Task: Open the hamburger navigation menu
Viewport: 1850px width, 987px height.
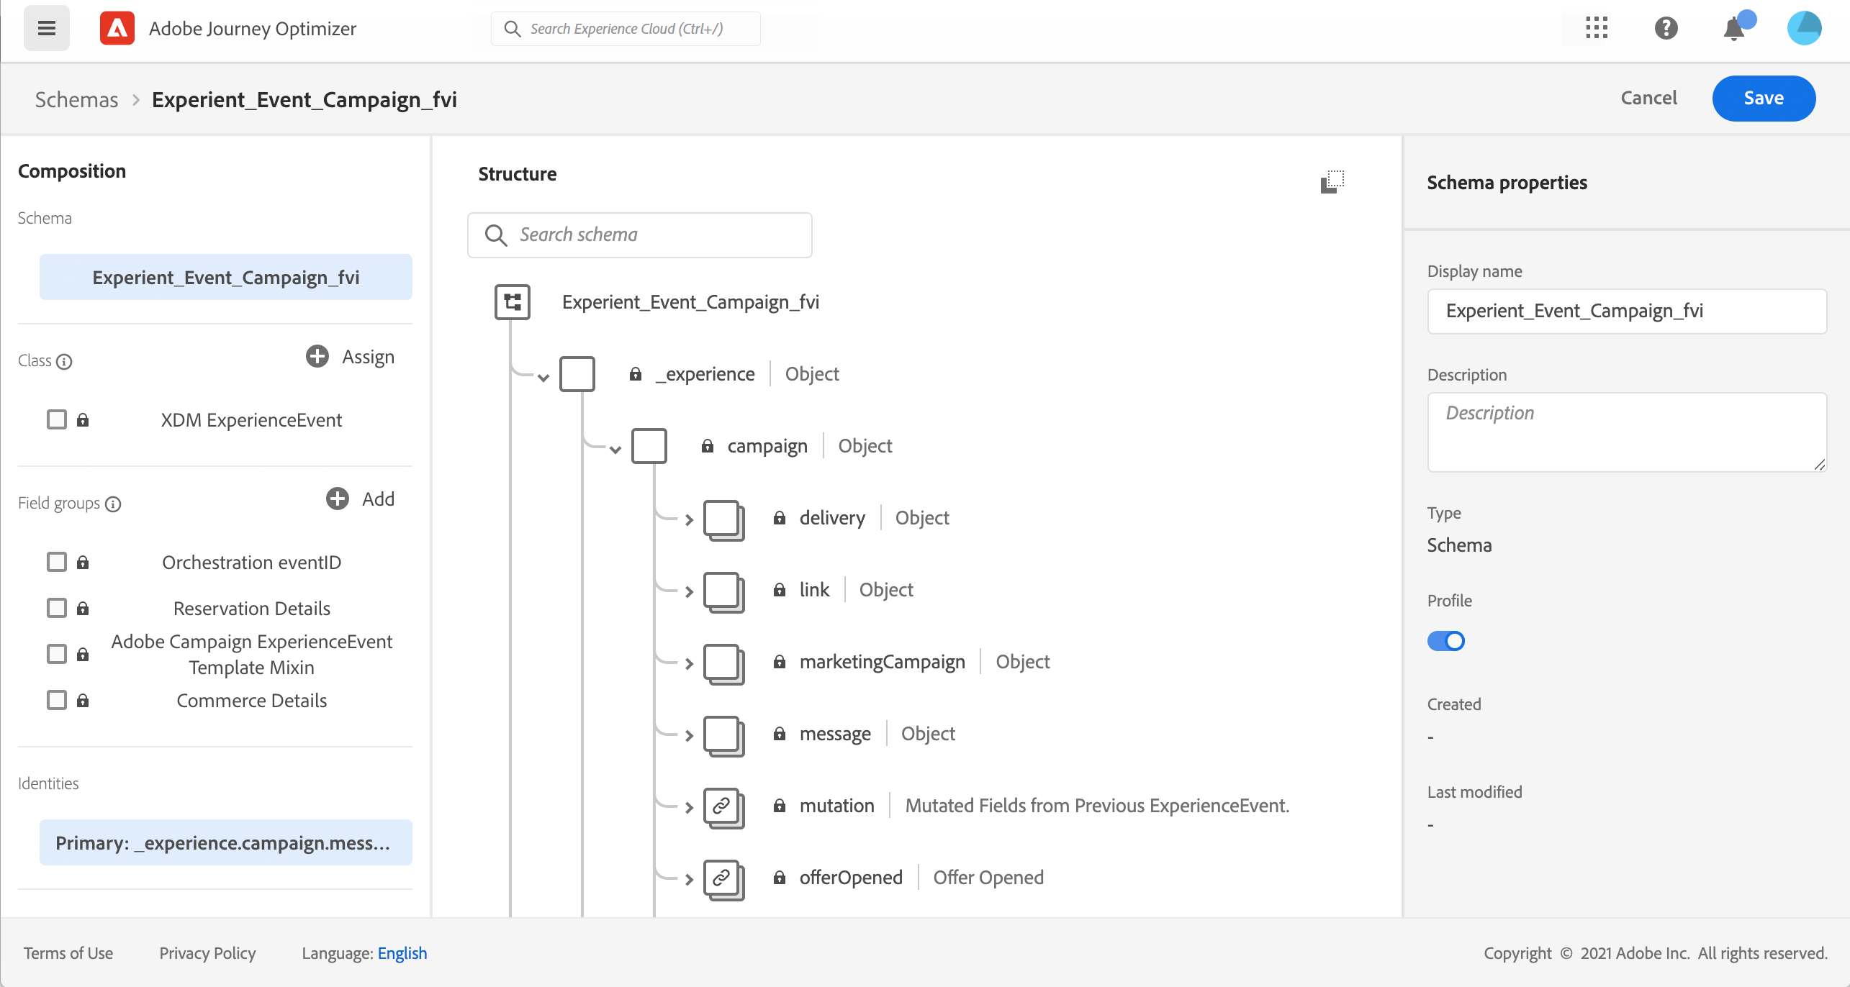Action: [46, 29]
